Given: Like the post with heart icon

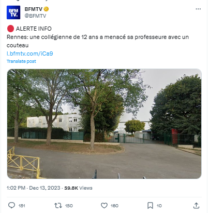Looking at the screenshot, I should pos(104,206).
